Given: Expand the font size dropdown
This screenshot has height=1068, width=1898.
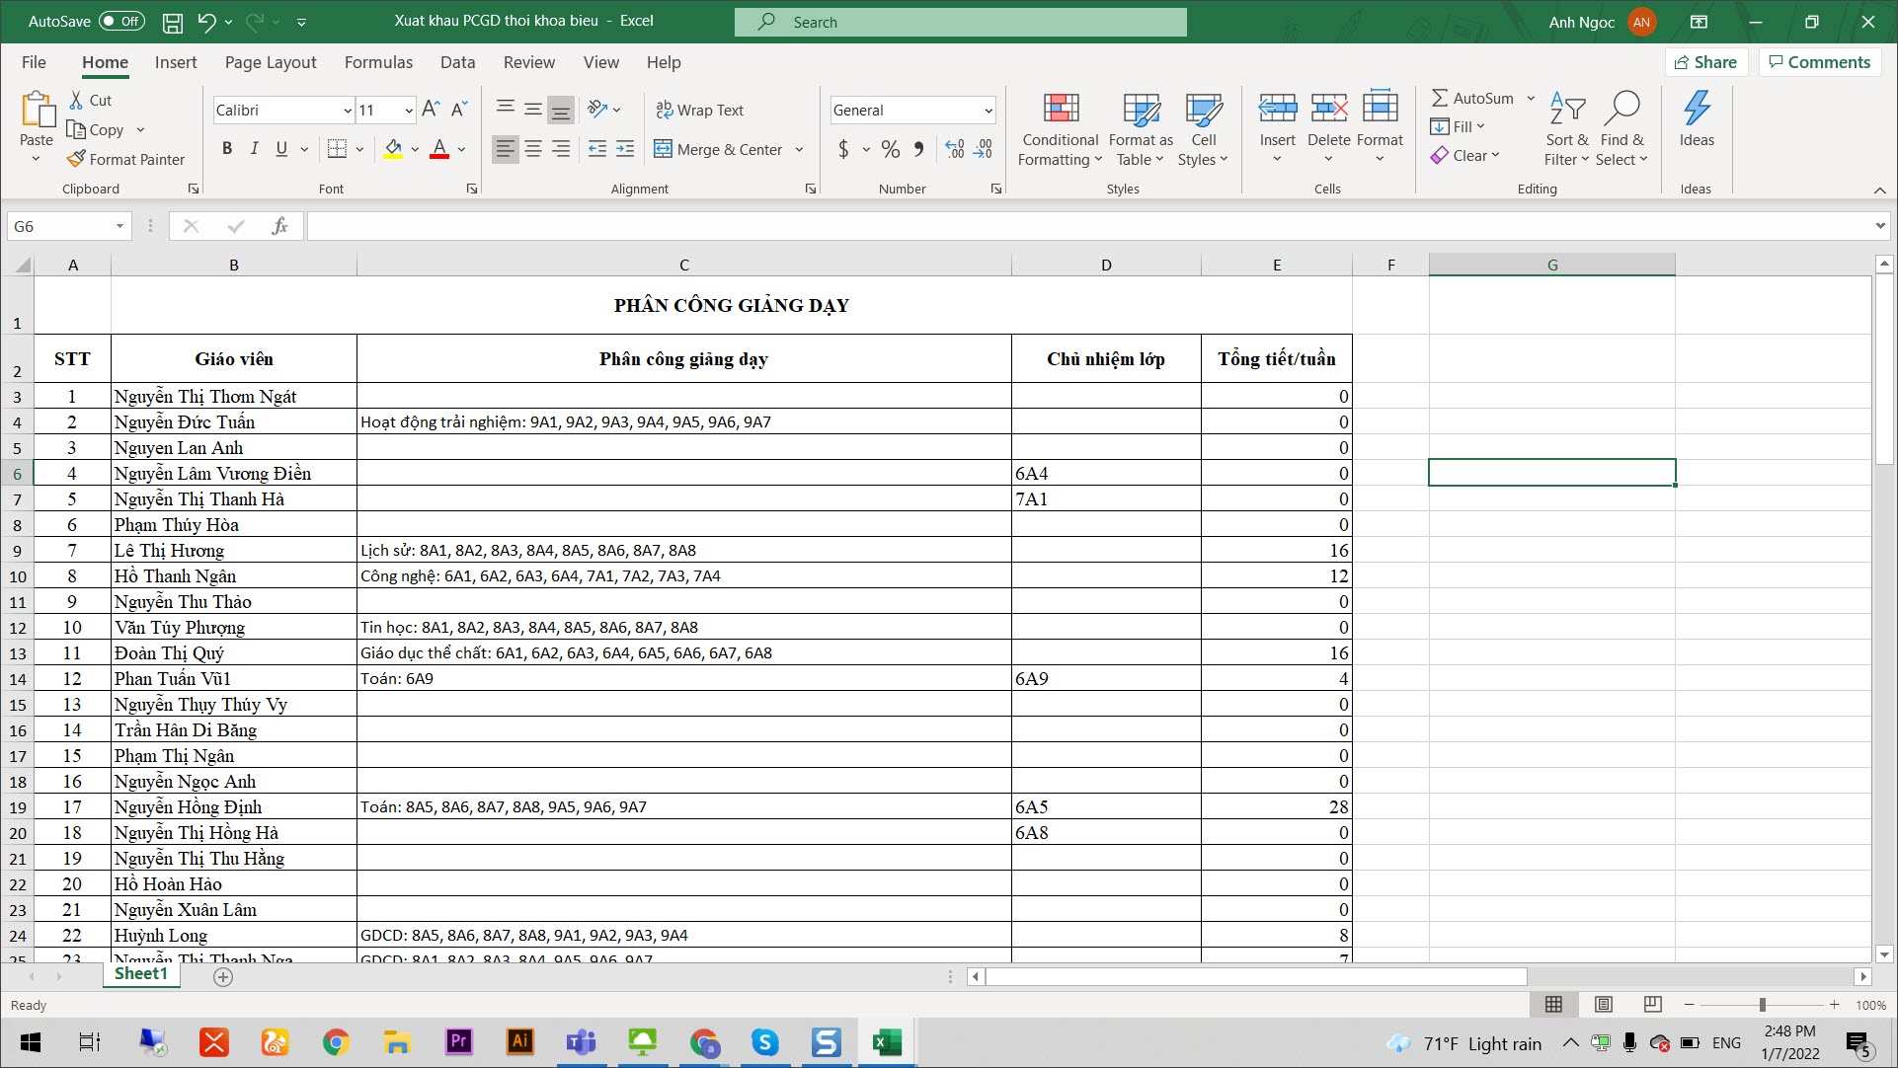Looking at the screenshot, I should (408, 111).
